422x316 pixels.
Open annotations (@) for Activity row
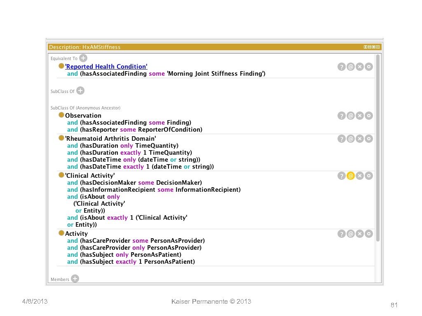(351, 234)
